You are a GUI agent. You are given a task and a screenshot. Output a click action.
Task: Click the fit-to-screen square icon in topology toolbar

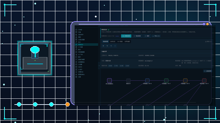click(x=115, y=46)
